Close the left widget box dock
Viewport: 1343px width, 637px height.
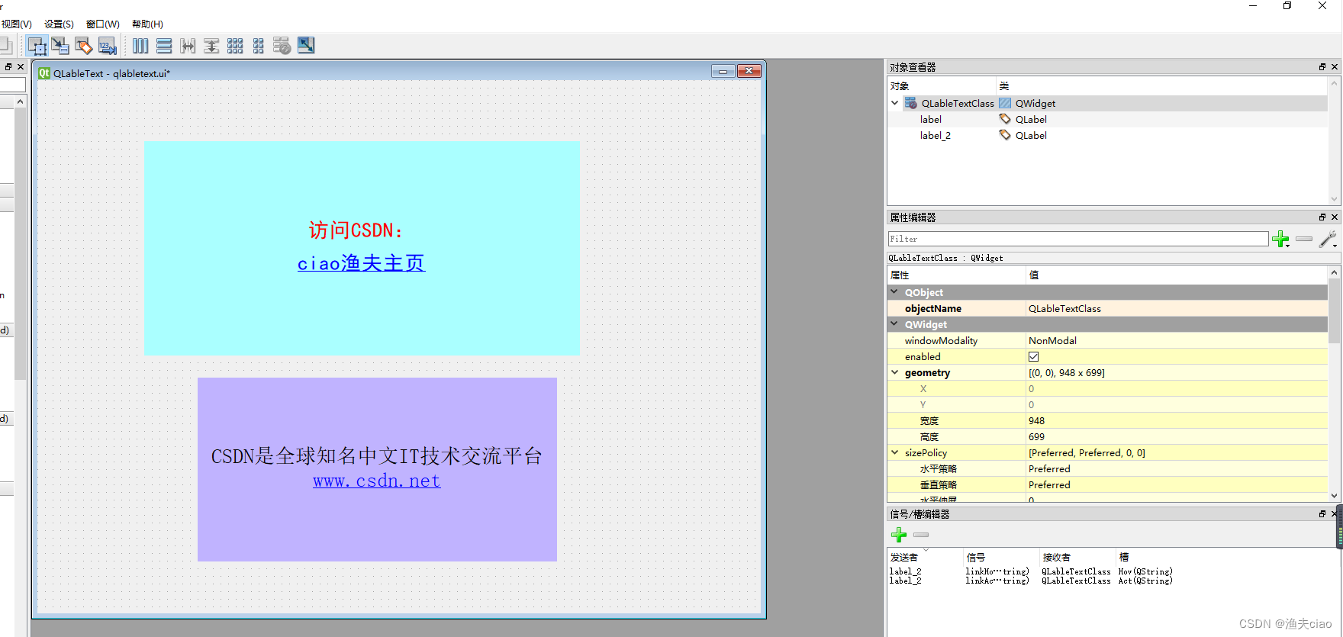point(21,67)
